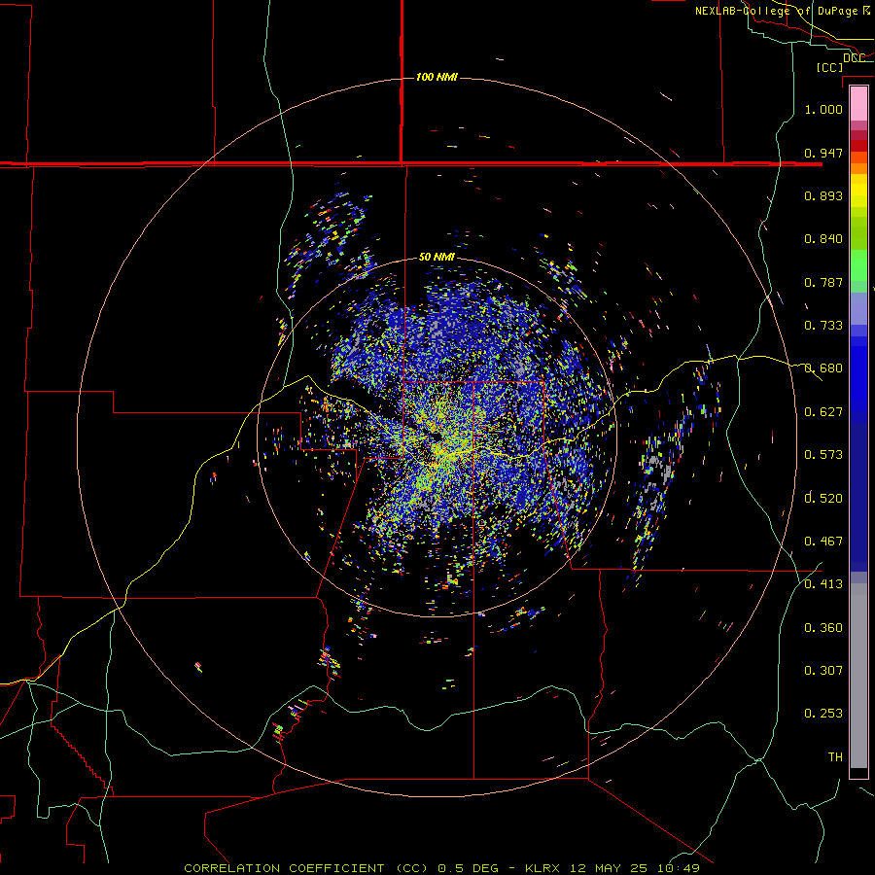Click the 0.307 scale value
This screenshot has width=875, height=875.
coord(823,670)
